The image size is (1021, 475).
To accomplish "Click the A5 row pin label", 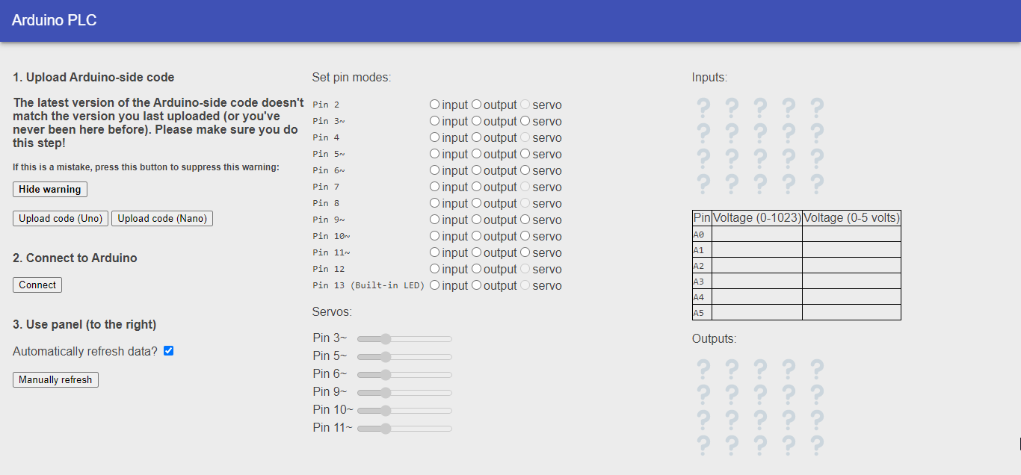I will tap(699, 313).
